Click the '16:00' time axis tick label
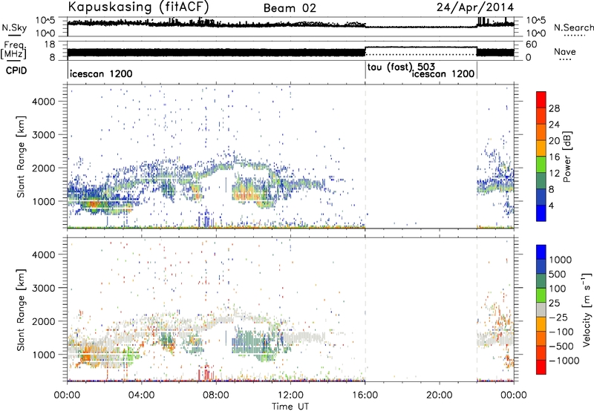The width and height of the screenshot is (594, 411). pos(365,395)
